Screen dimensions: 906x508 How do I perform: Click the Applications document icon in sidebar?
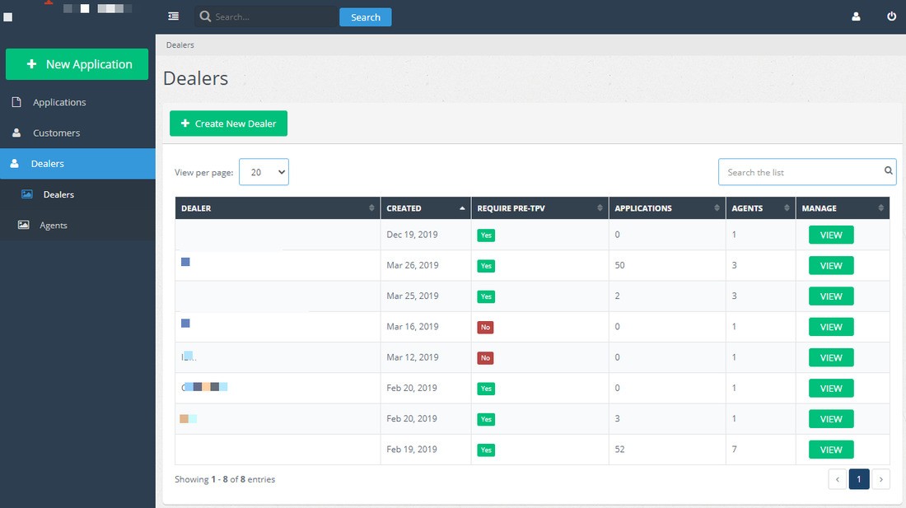point(16,102)
